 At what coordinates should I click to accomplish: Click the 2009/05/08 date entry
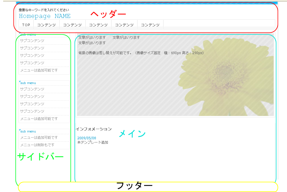coord(87,138)
